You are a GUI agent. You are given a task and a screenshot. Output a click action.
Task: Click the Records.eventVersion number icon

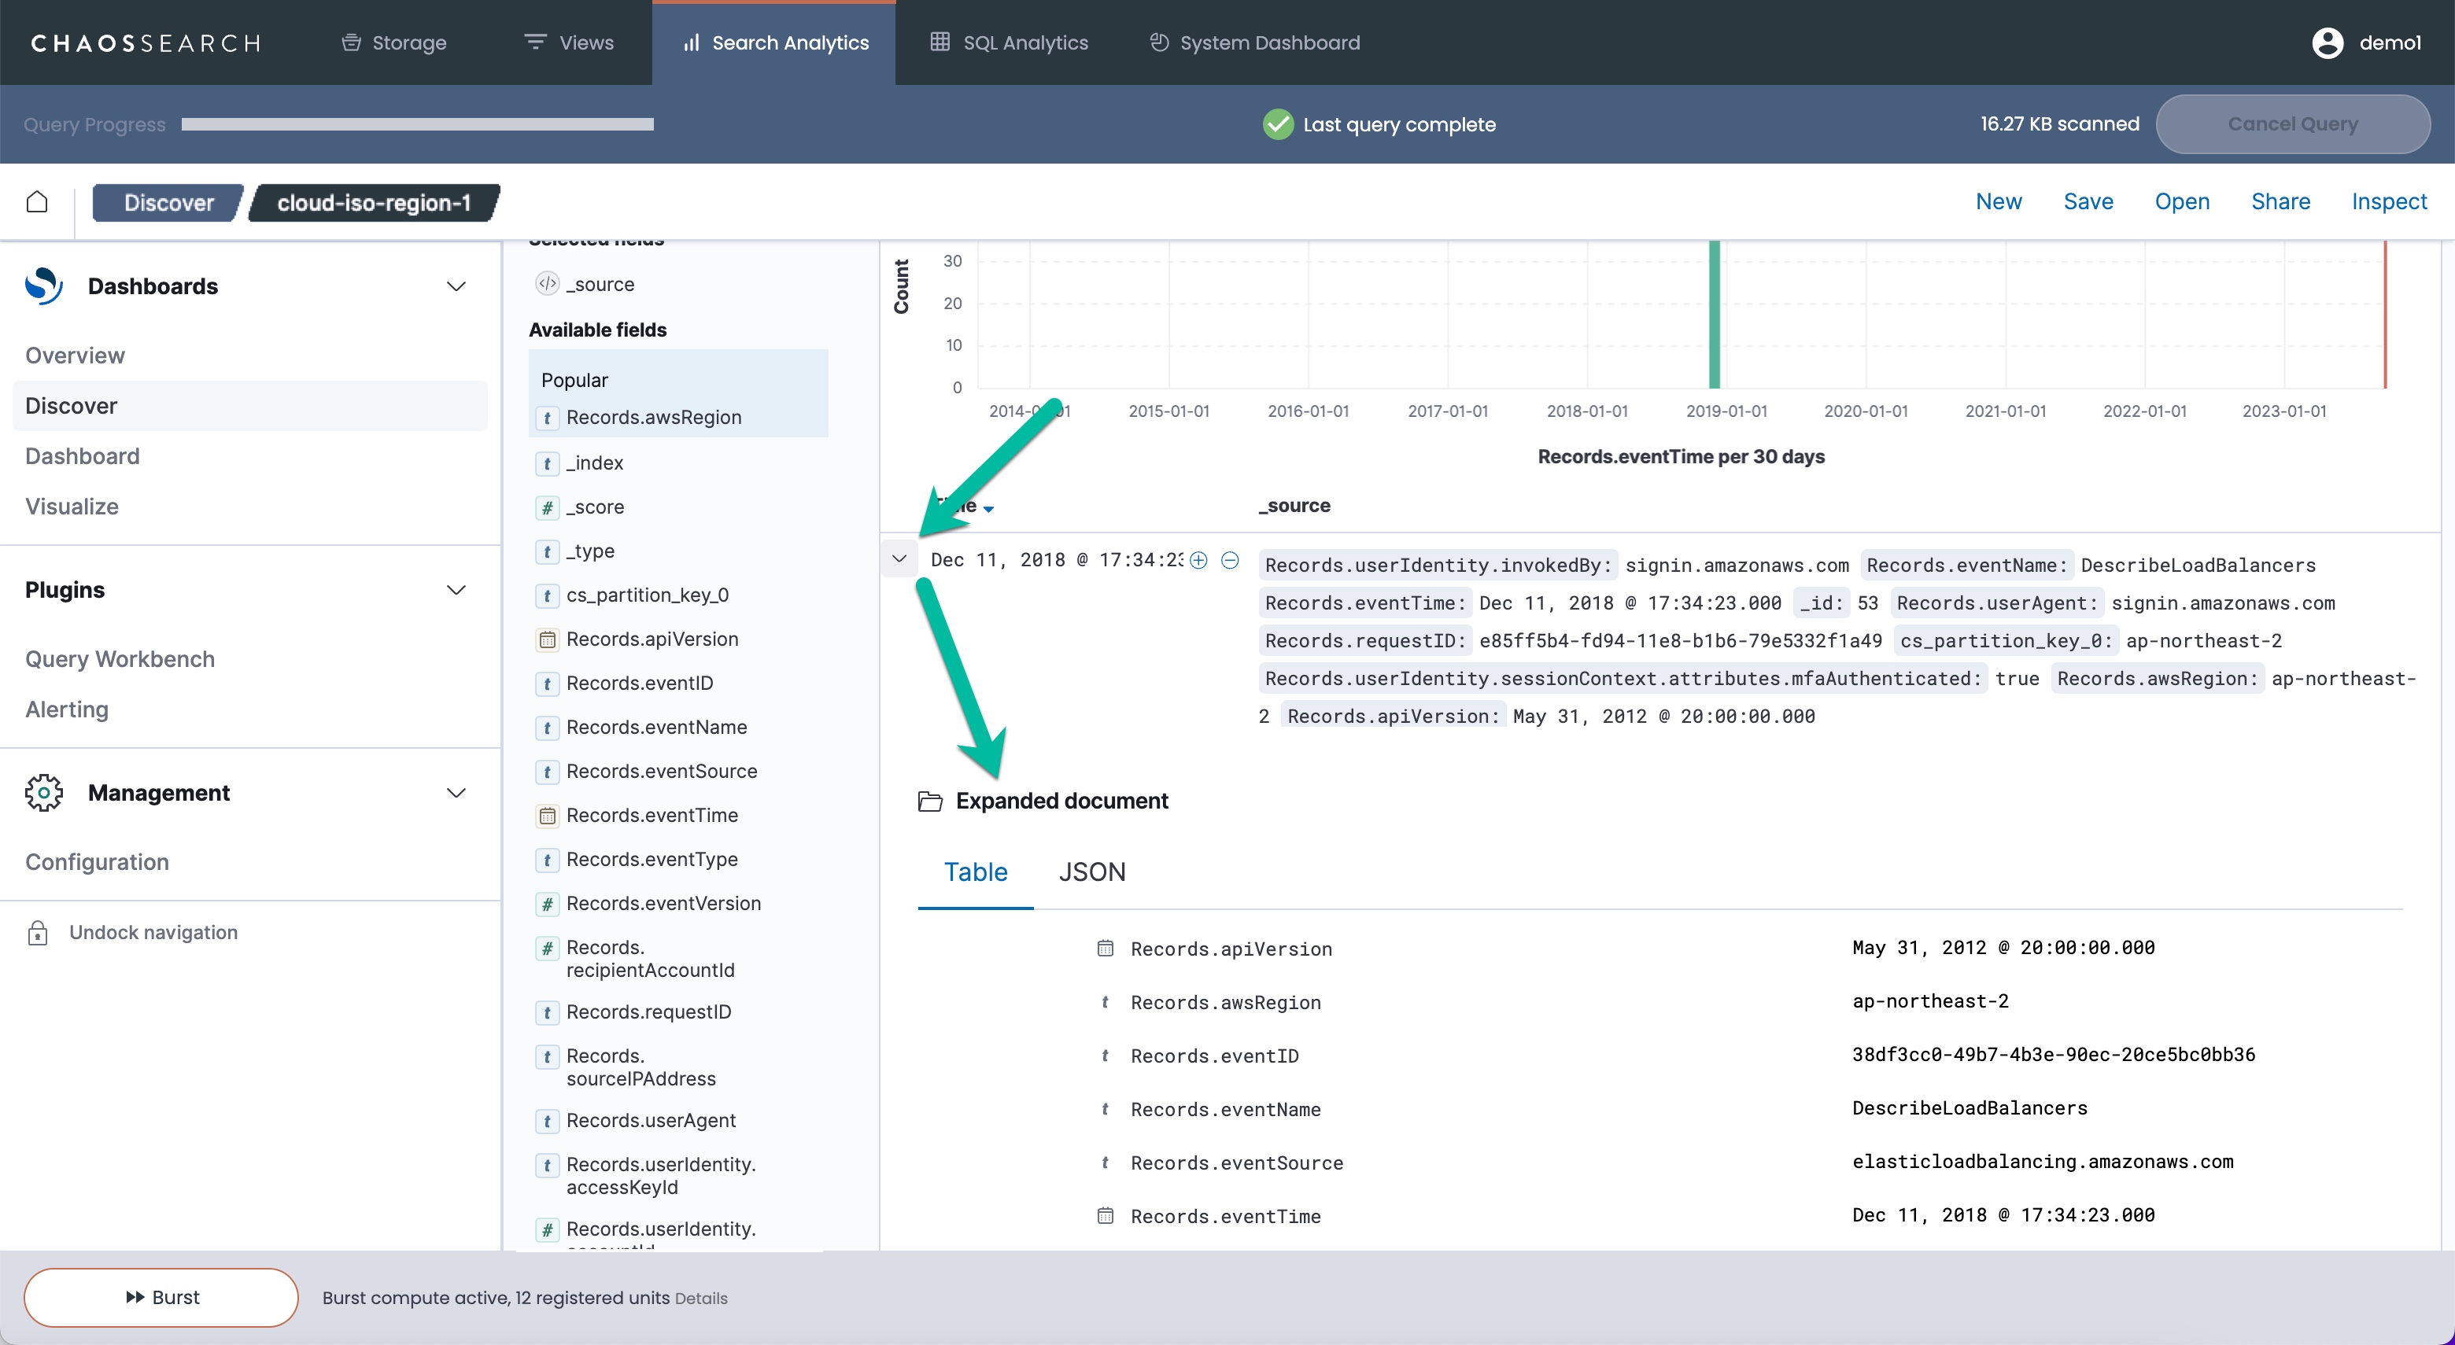(547, 904)
